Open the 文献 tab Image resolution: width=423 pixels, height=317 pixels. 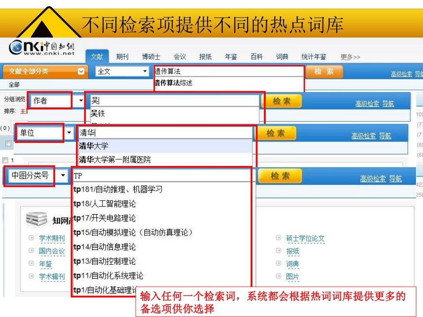pos(97,57)
